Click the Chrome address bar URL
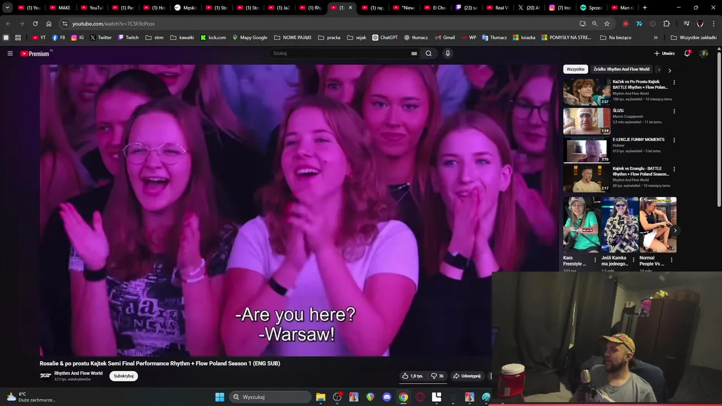Image resolution: width=722 pixels, height=406 pixels. tap(113, 24)
